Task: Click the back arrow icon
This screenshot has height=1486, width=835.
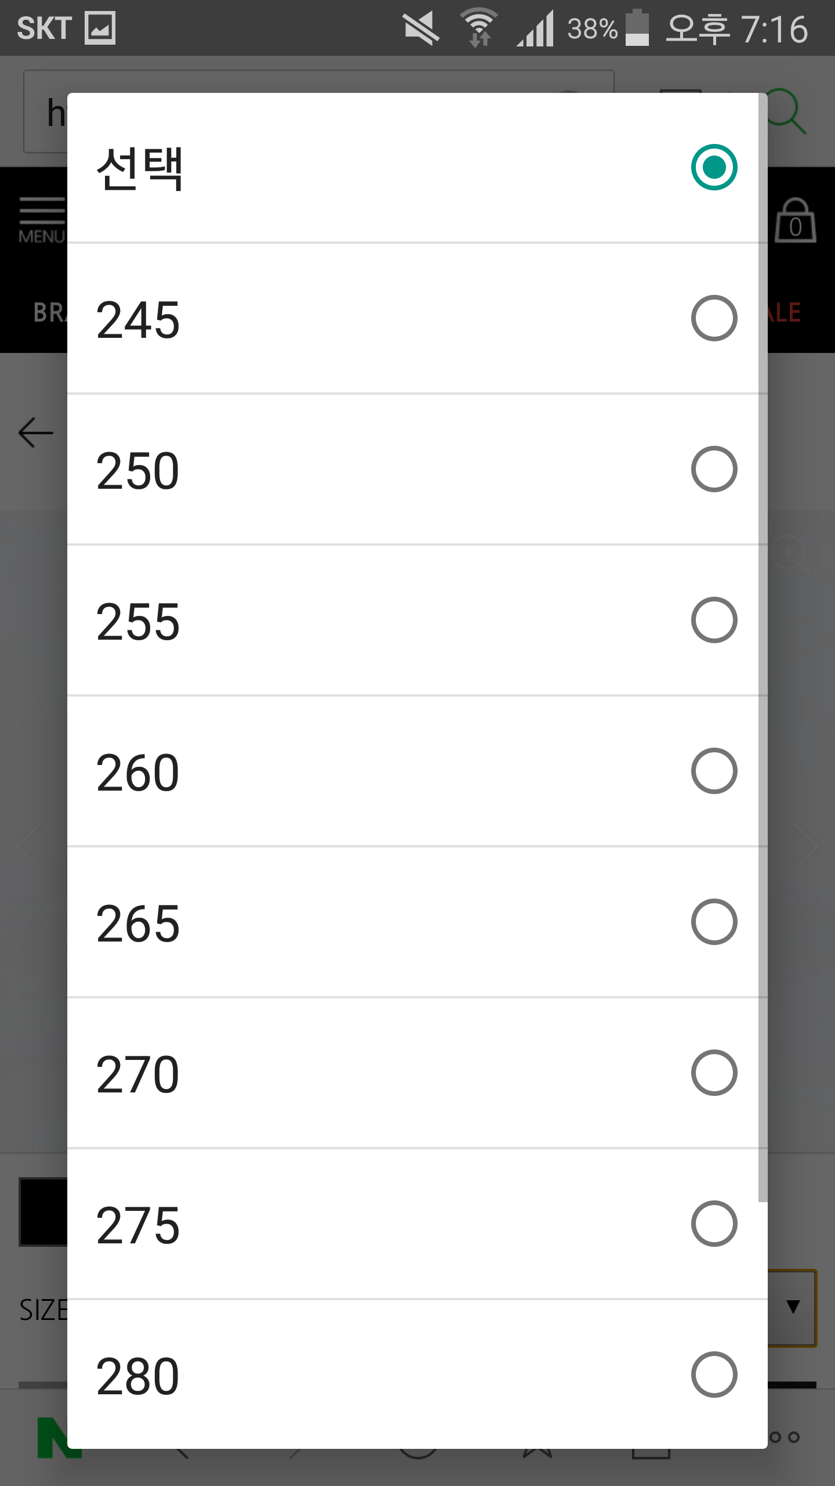Action: click(36, 433)
